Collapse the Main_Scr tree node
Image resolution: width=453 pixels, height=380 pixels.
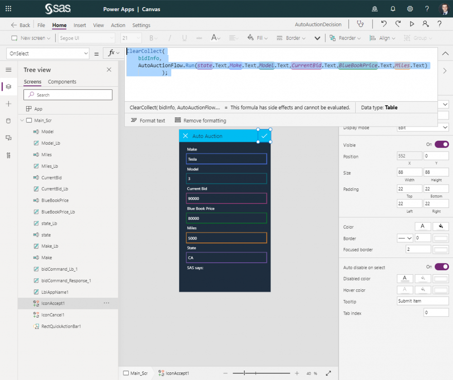coord(21,121)
